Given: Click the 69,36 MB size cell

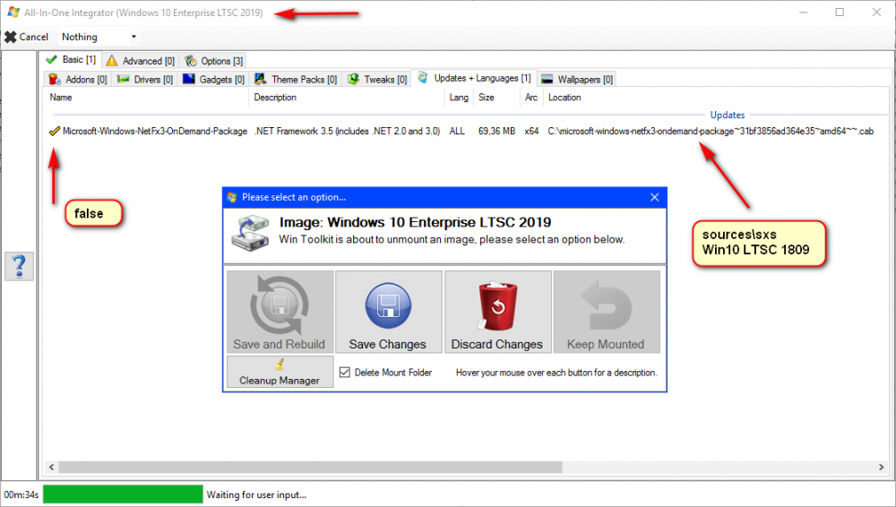Looking at the screenshot, I should pyautogui.click(x=496, y=132).
